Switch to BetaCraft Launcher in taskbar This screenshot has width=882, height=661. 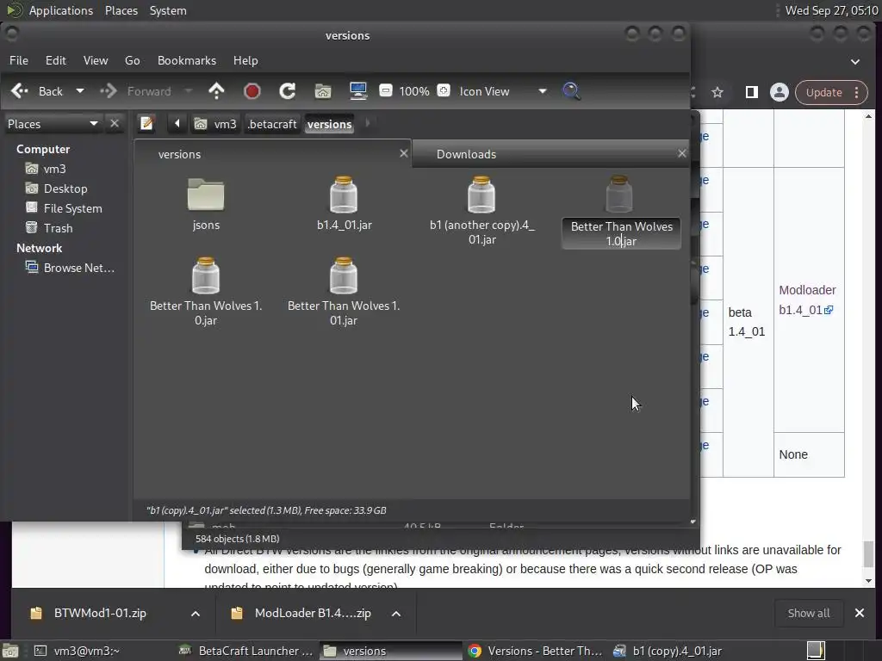tap(245, 651)
